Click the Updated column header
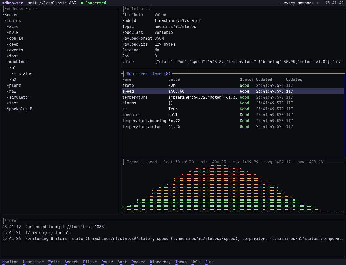The height and width of the screenshot is (265, 346). tap(264, 80)
